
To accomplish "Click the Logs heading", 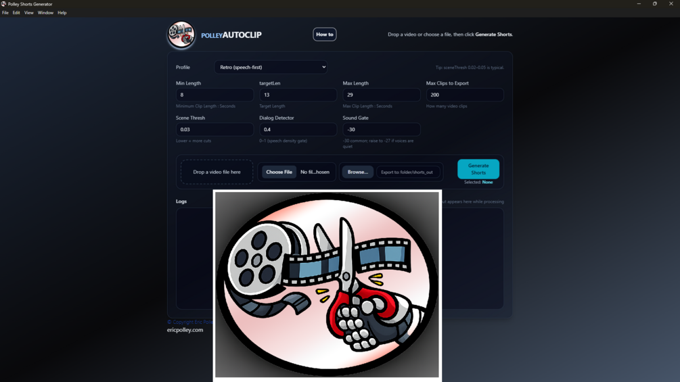I will point(181,201).
